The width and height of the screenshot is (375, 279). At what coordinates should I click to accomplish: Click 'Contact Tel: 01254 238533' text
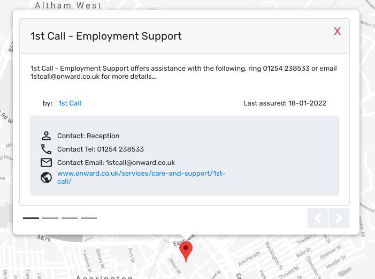click(101, 149)
